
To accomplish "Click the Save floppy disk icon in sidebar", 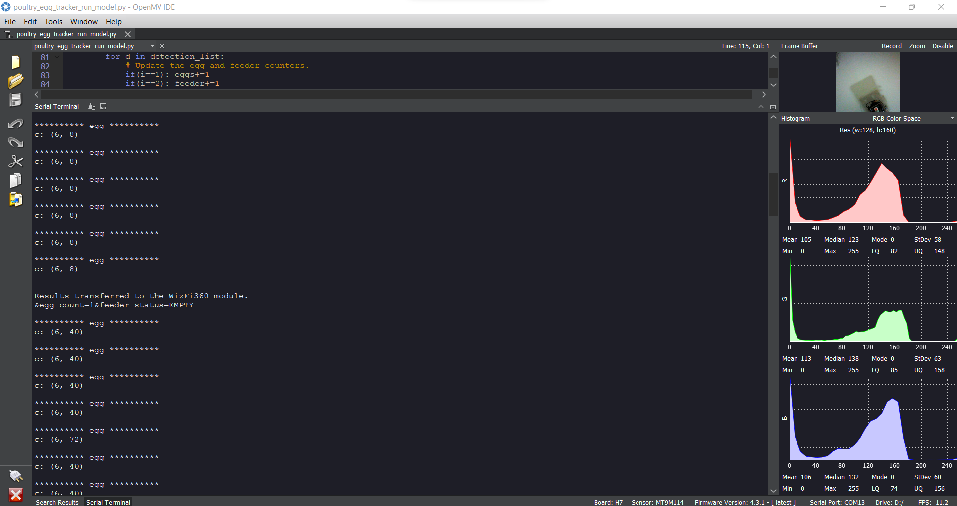I will (16, 100).
